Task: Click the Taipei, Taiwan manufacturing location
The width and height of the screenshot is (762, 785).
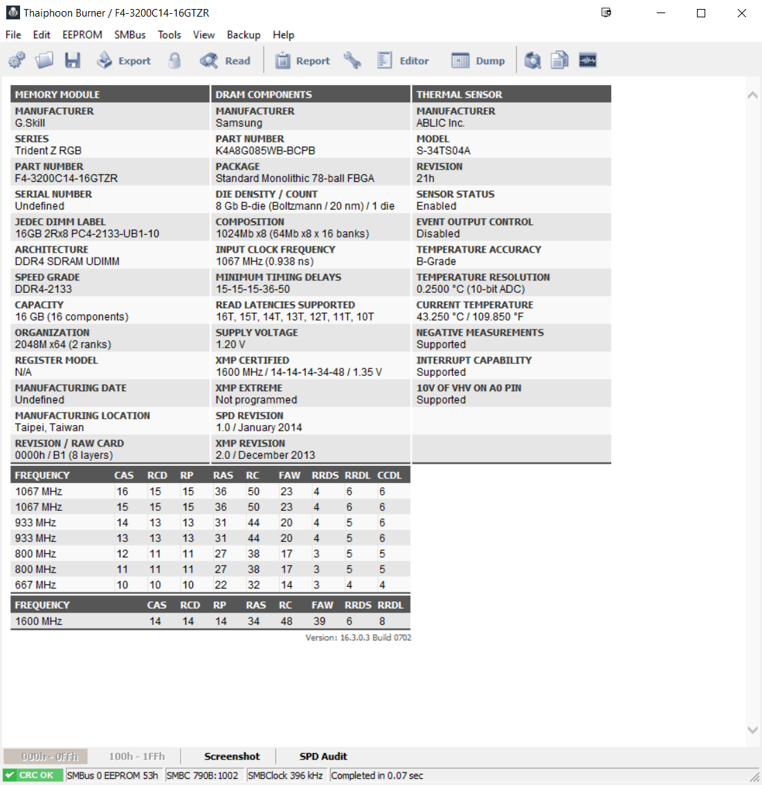Action: coord(50,428)
